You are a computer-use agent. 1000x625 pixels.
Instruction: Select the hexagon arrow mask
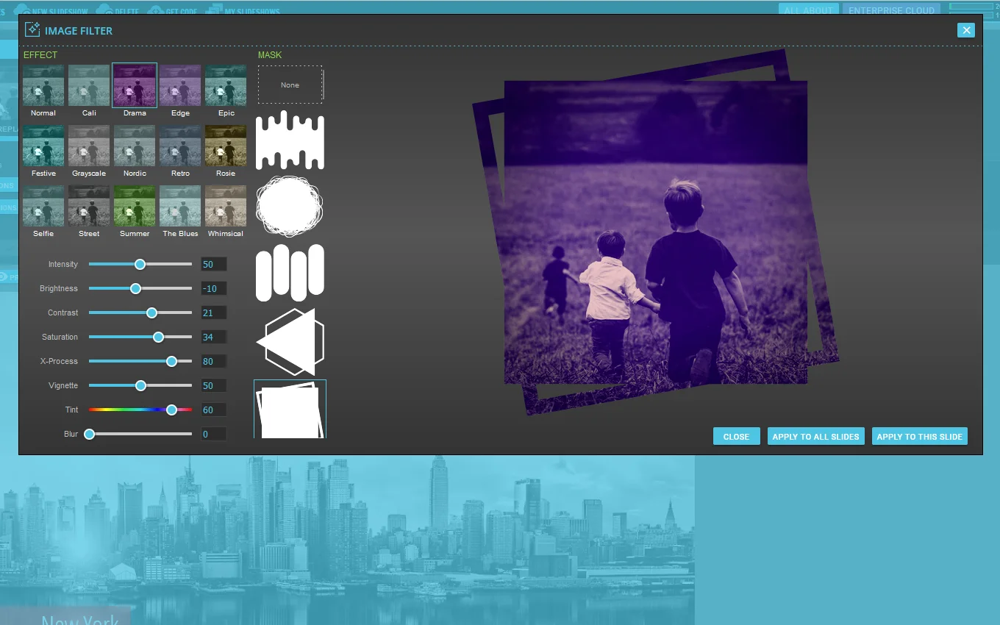click(x=290, y=341)
